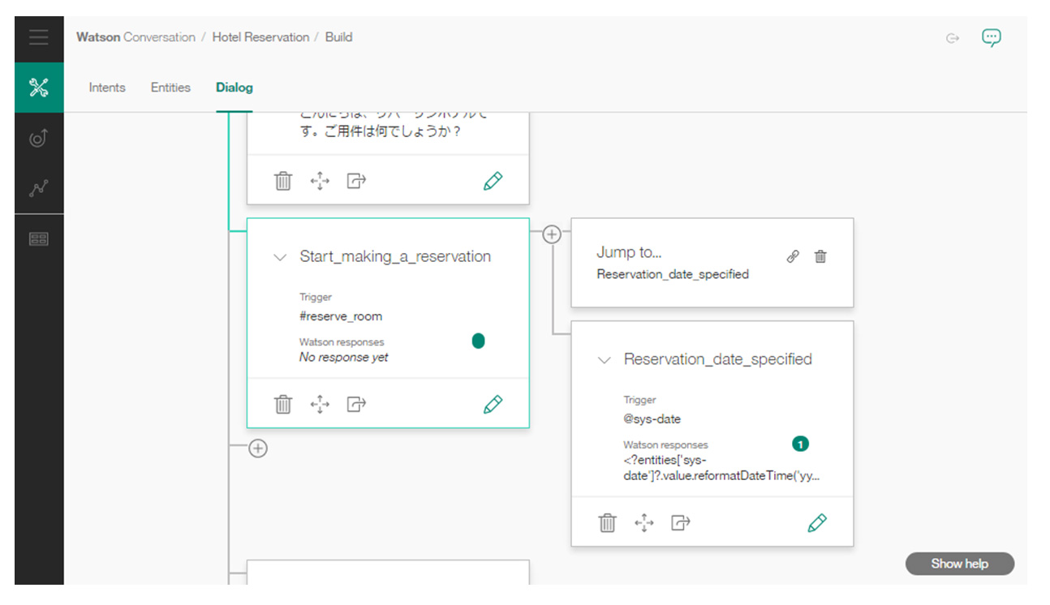Click the Japanese greeting response text
The height and width of the screenshot is (605, 1050).
click(394, 123)
